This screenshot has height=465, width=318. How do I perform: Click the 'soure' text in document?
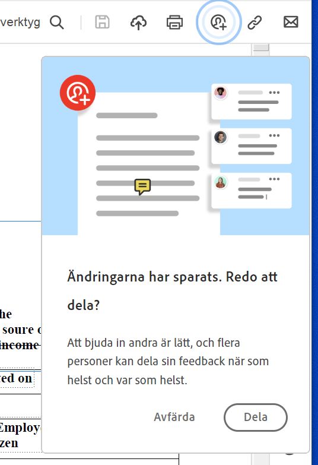pos(18,330)
